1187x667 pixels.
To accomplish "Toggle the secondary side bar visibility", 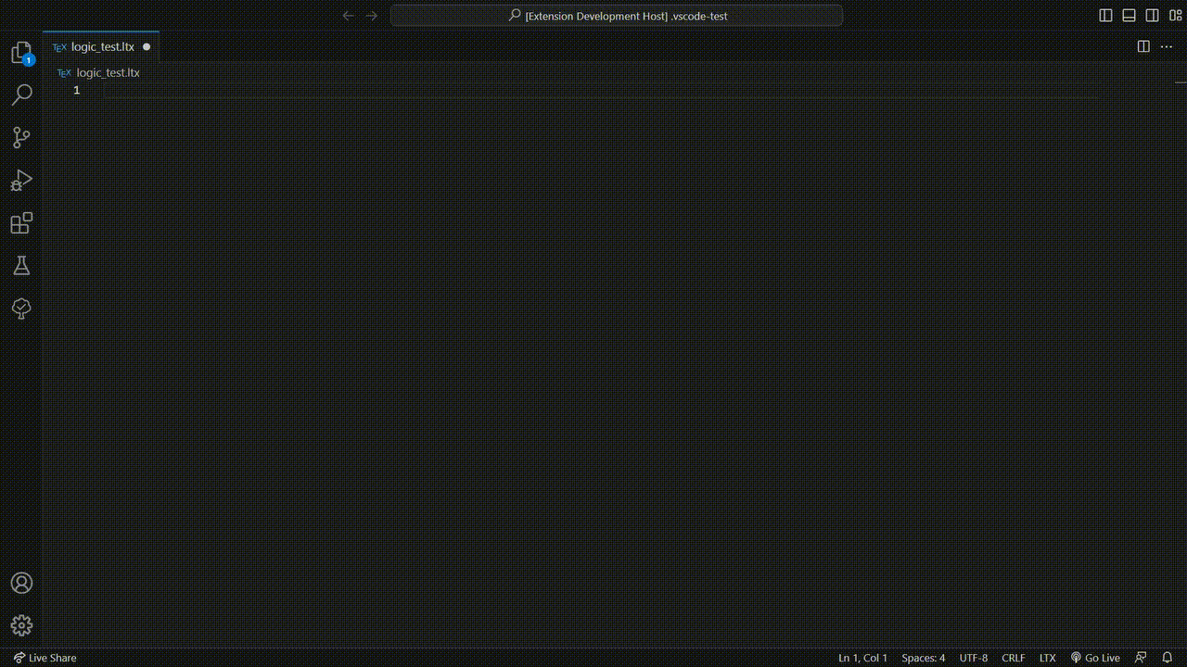I will point(1152,16).
